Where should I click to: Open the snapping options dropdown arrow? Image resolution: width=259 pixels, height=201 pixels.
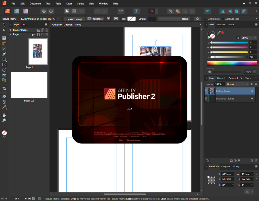point(157,11)
